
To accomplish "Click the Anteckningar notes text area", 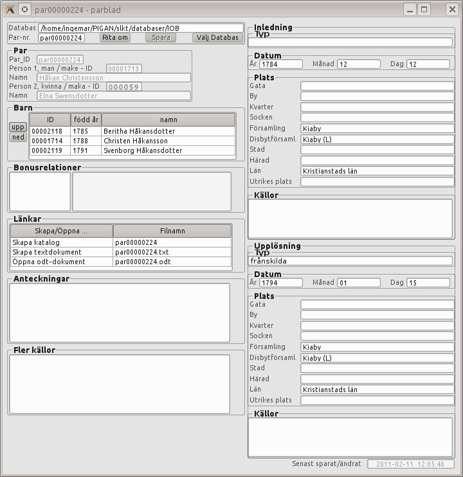I will (x=119, y=312).
